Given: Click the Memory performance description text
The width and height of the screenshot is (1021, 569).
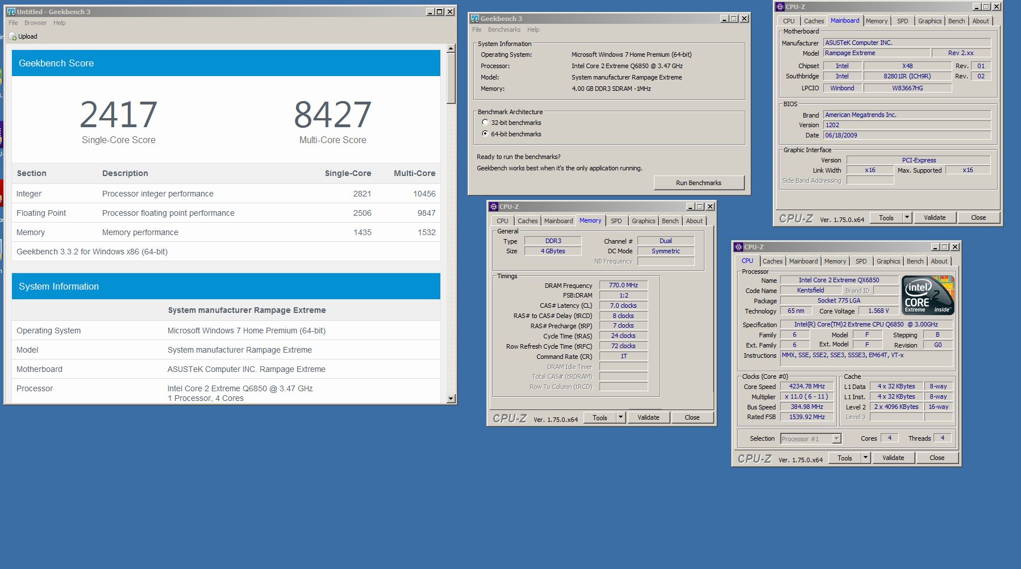Looking at the screenshot, I should (140, 232).
